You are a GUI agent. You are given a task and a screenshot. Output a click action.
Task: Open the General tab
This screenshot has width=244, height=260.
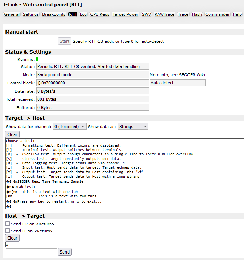pos(12,14)
